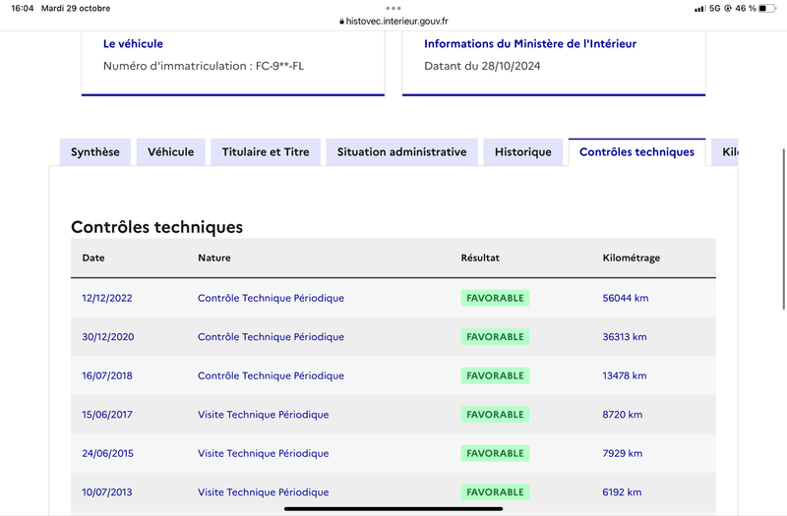Click the date 24/06/2015

(x=107, y=453)
